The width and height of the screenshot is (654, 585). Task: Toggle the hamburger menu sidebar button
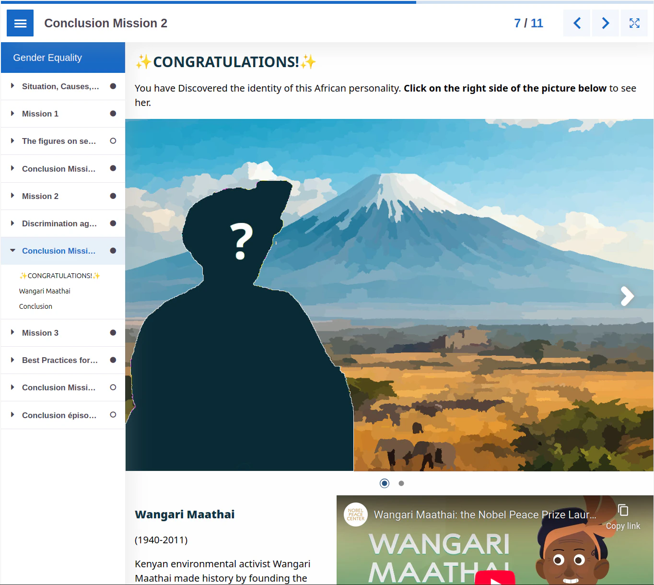20,23
